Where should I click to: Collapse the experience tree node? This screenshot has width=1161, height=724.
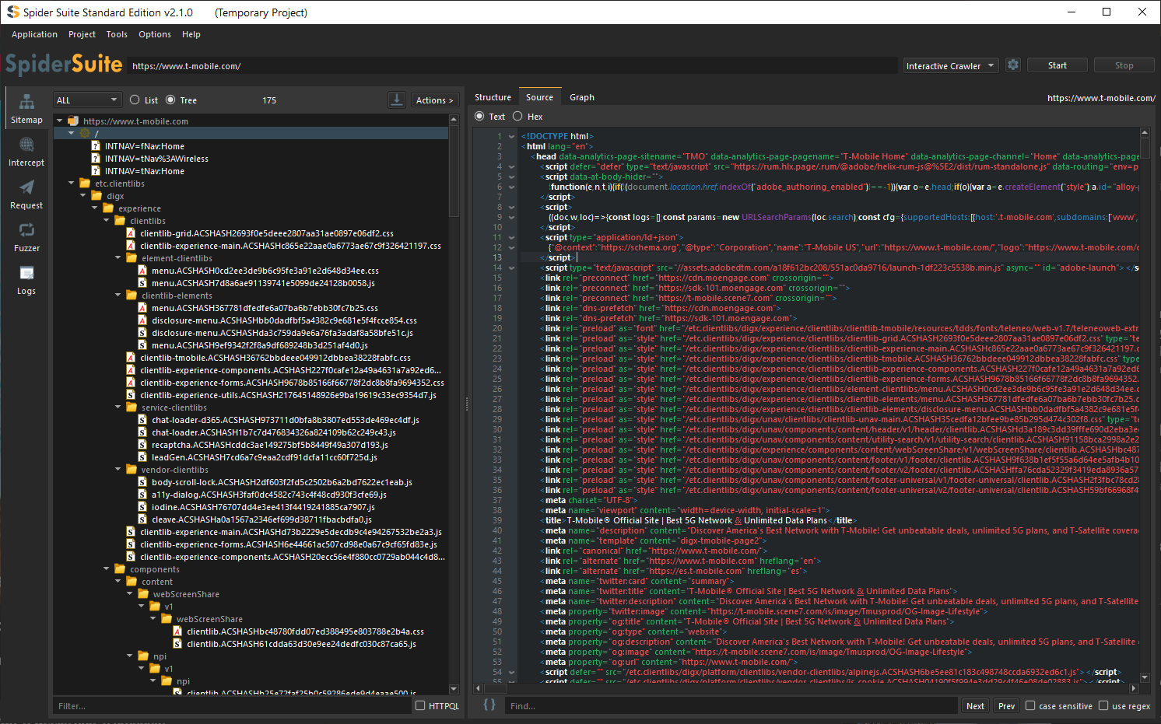click(x=94, y=208)
